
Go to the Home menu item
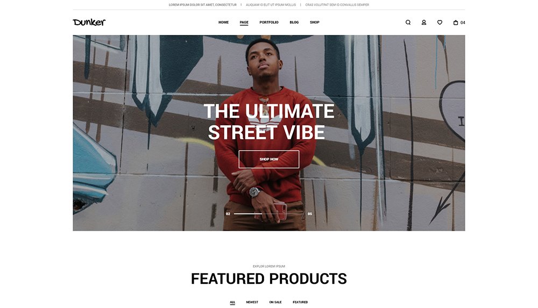(223, 22)
